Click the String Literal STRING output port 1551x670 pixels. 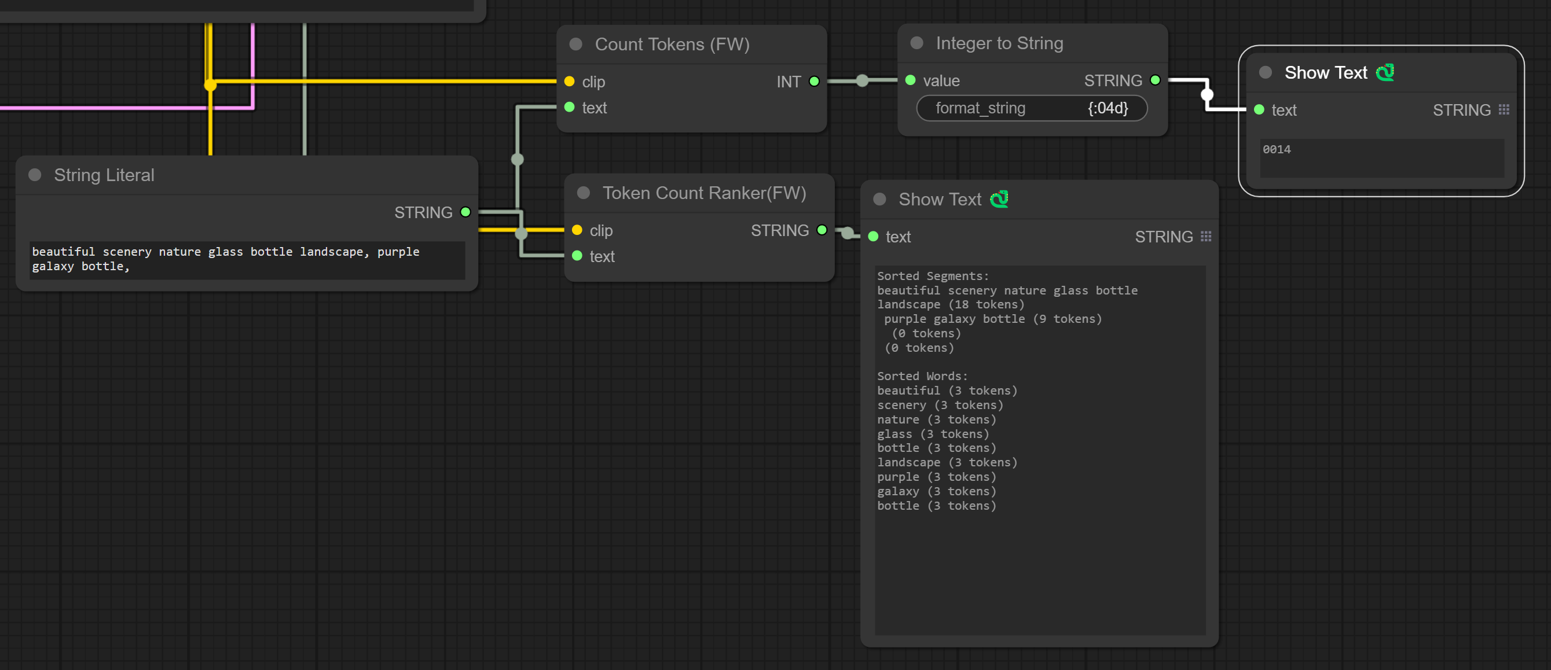[x=465, y=212]
